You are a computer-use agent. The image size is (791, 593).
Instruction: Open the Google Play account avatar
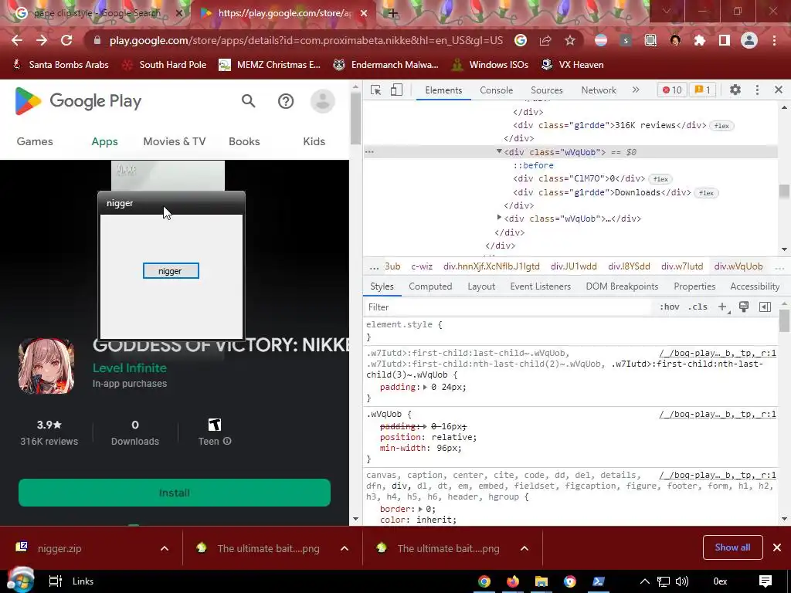322,101
